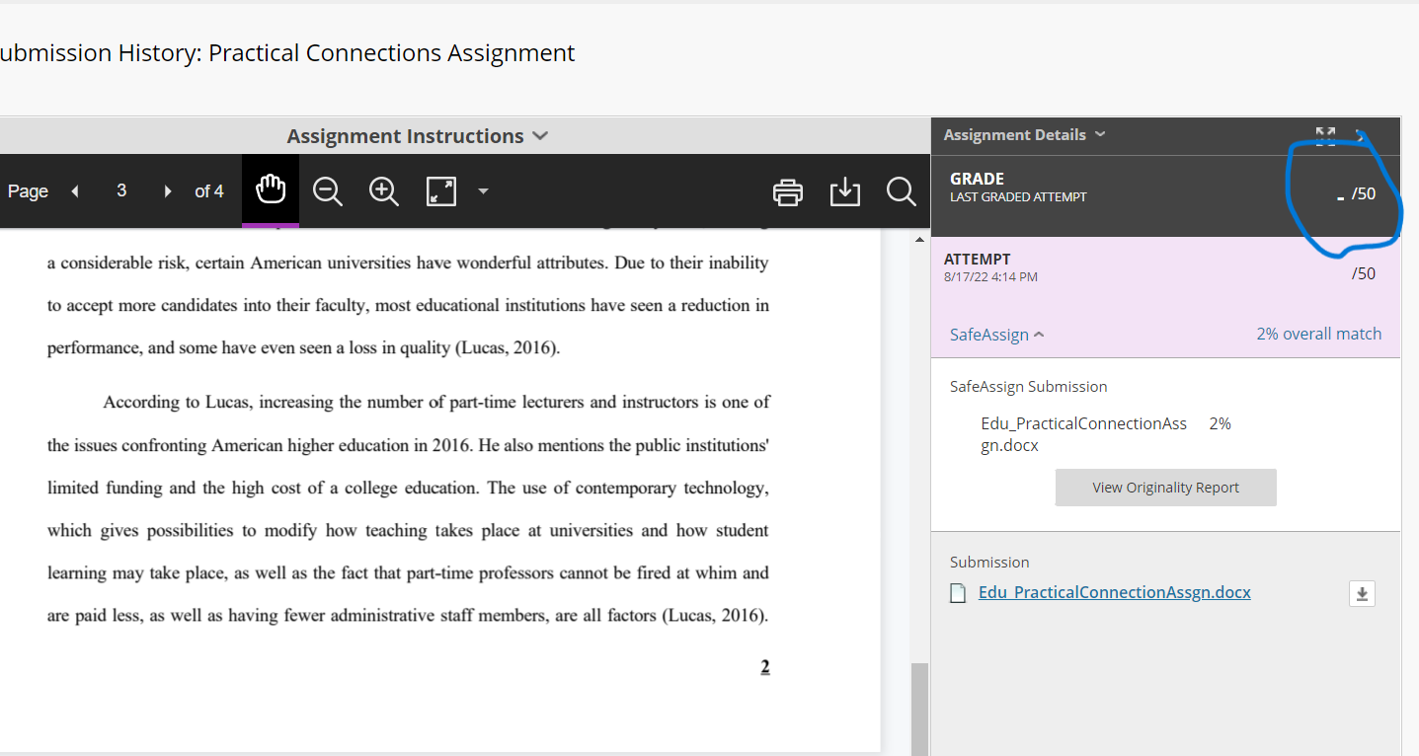This screenshot has height=756, width=1419.
Task: Click SafeAssign file name Edu_PracticalConnectionAssgn.docx
Action: click(1084, 434)
